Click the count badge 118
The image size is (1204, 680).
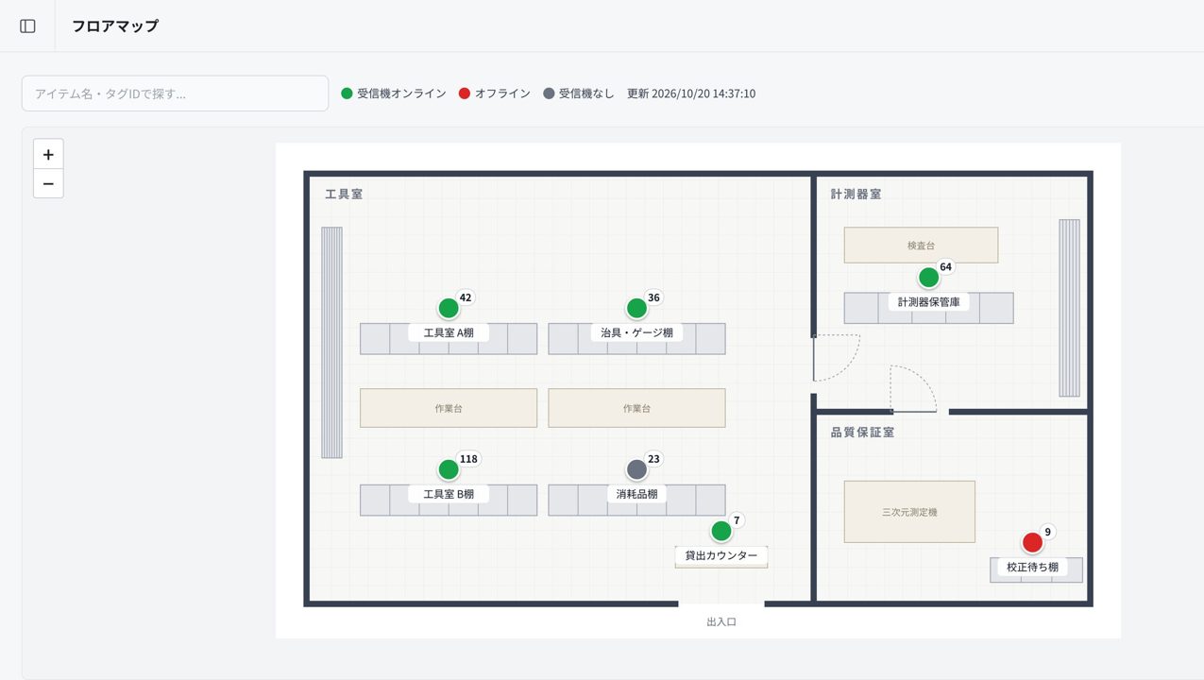tap(468, 459)
